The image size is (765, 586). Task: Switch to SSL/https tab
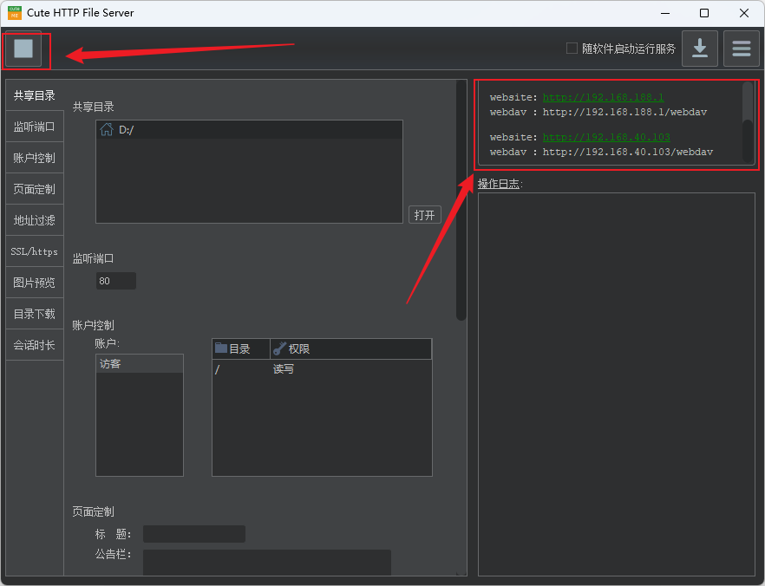coord(35,251)
